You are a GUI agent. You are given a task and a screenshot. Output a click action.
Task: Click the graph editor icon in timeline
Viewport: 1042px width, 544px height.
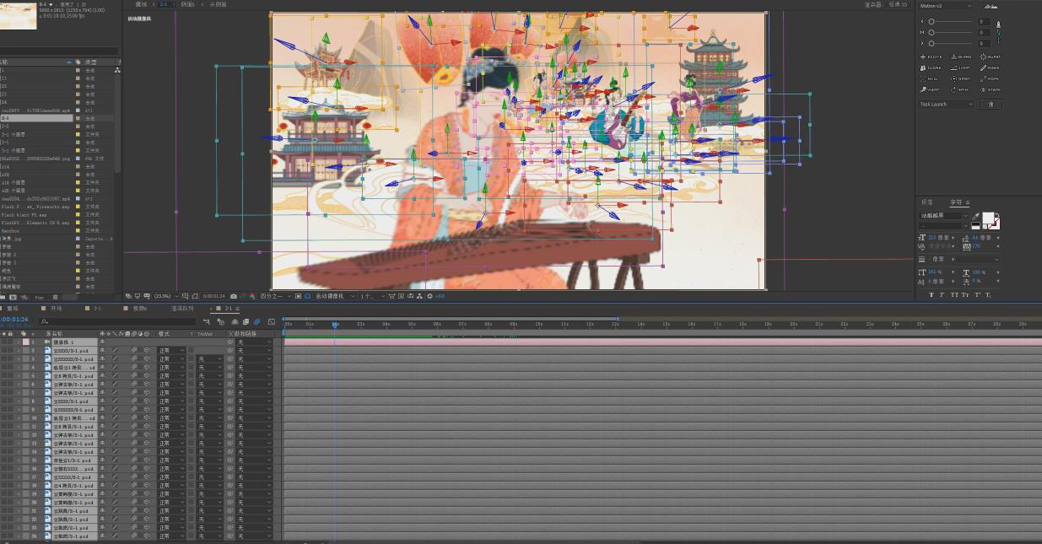271,321
